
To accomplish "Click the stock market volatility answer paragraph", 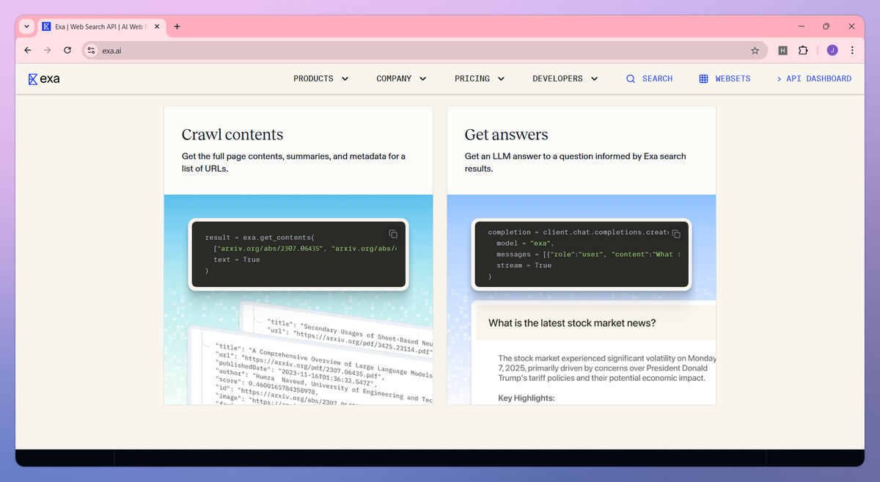I will pos(606,368).
